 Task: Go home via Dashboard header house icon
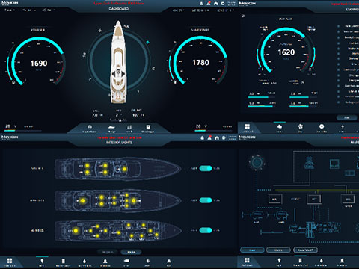tap(216, 4)
